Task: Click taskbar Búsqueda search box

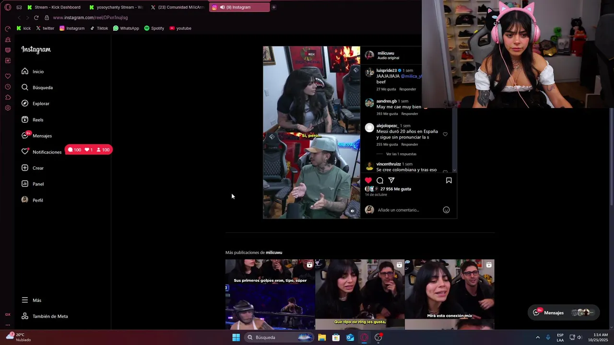Action: coord(280,337)
